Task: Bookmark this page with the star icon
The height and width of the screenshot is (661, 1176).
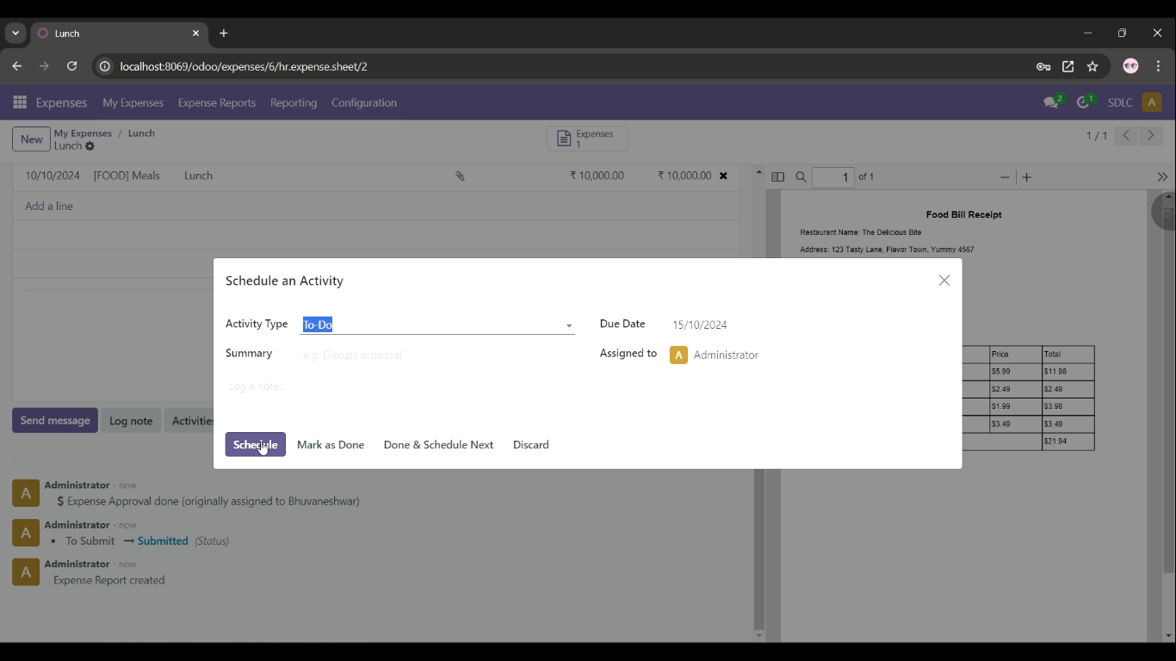Action: (1092, 66)
